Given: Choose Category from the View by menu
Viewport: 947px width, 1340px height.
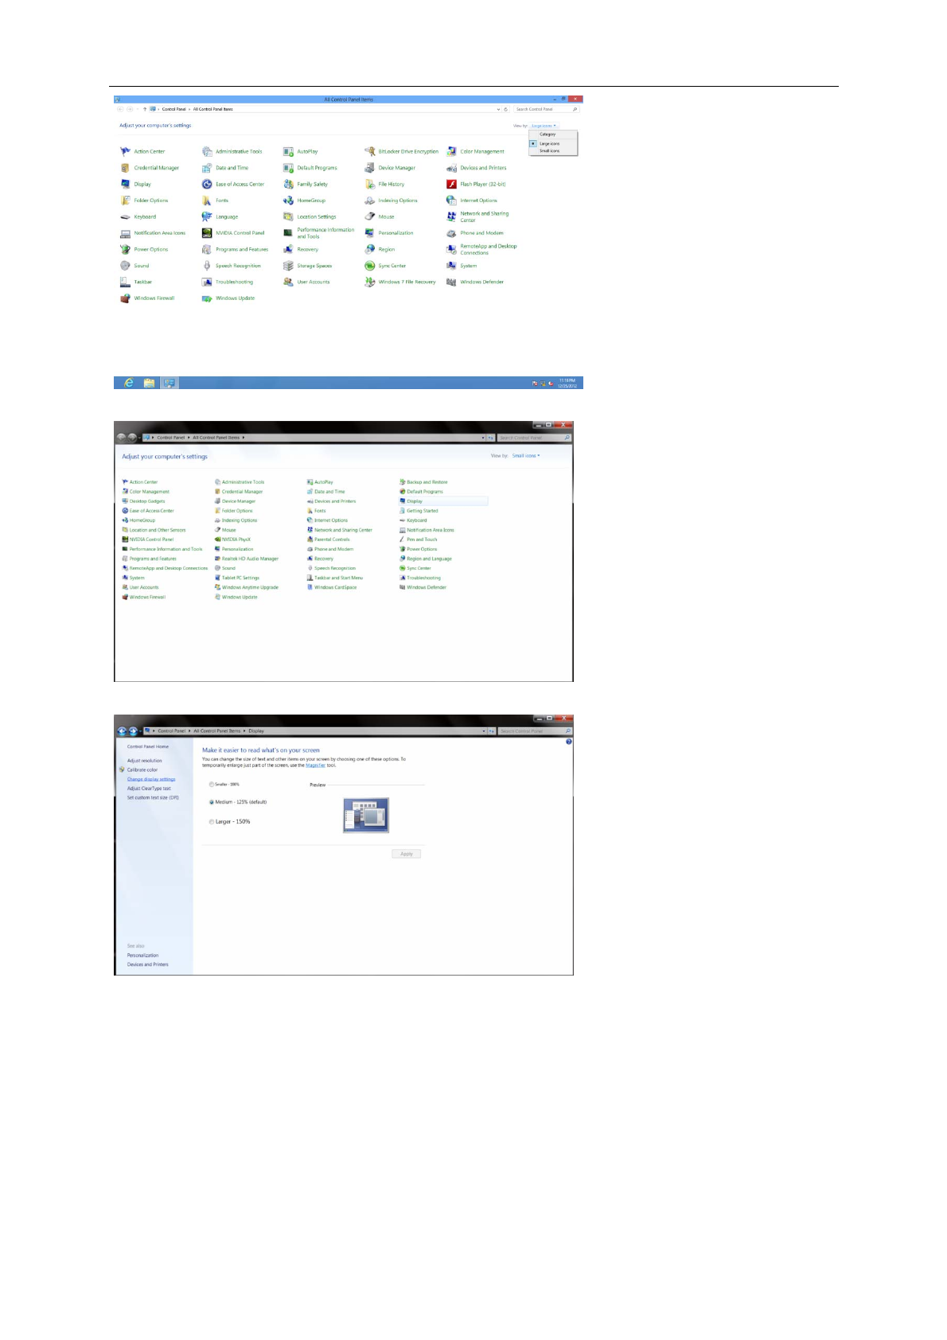Looking at the screenshot, I should pyautogui.click(x=548, y=134).
